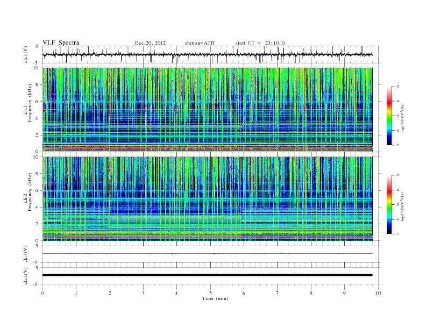Click the time axis tick label "6"
Image resolution: width=426 pixels, height=329 pixels.
coord(244,293)
